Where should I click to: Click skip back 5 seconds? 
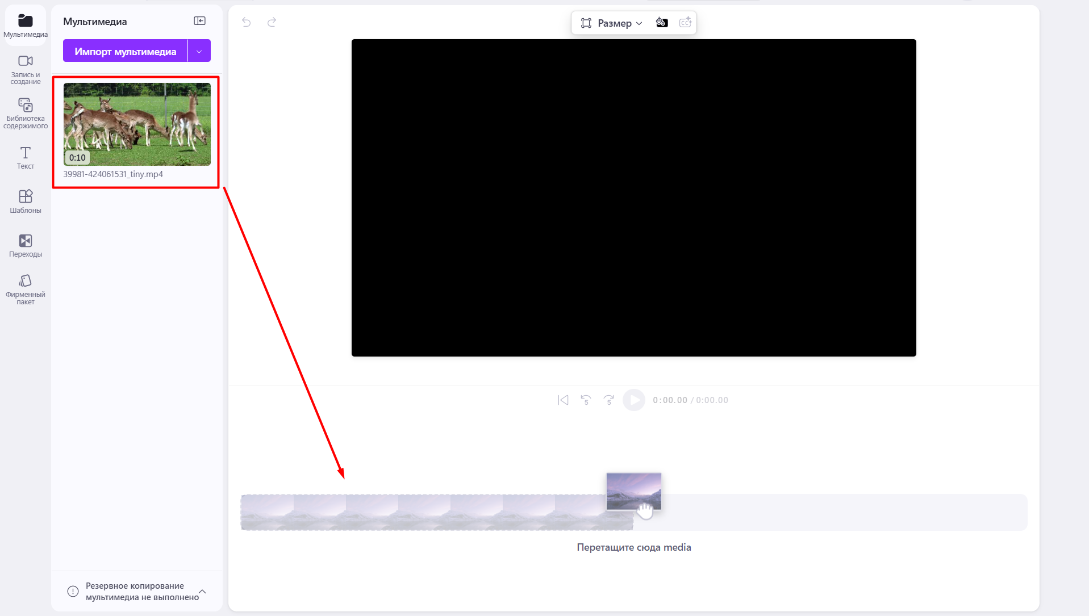coord(586,400)
